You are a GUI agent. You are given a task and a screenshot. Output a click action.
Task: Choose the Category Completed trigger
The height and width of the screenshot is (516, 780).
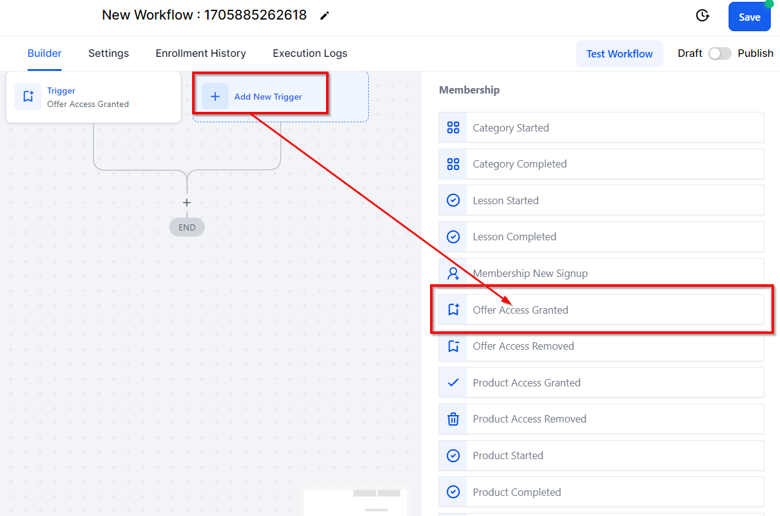pos(601,164)
